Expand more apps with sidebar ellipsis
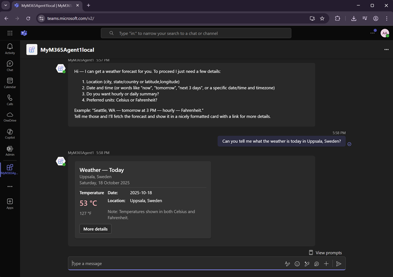This screenshot has height=277, width=393. (10, 187)
